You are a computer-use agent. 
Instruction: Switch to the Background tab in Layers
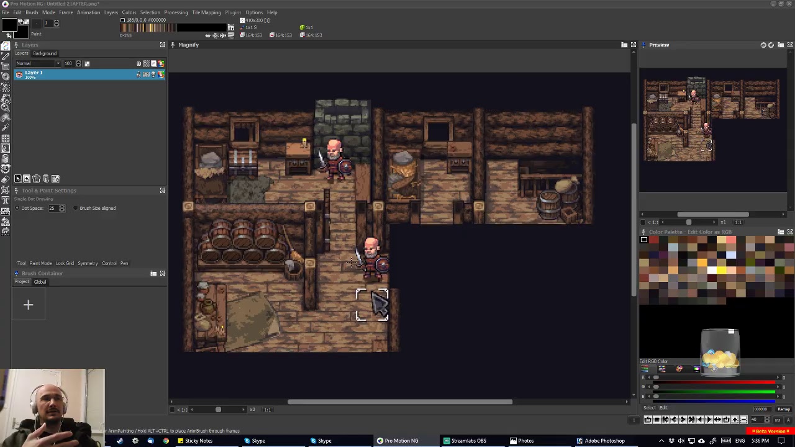click(x=45, y=53)
